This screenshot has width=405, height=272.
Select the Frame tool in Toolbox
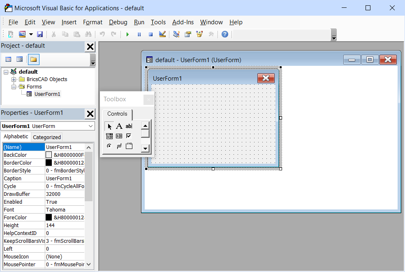(x=129, y=146)
